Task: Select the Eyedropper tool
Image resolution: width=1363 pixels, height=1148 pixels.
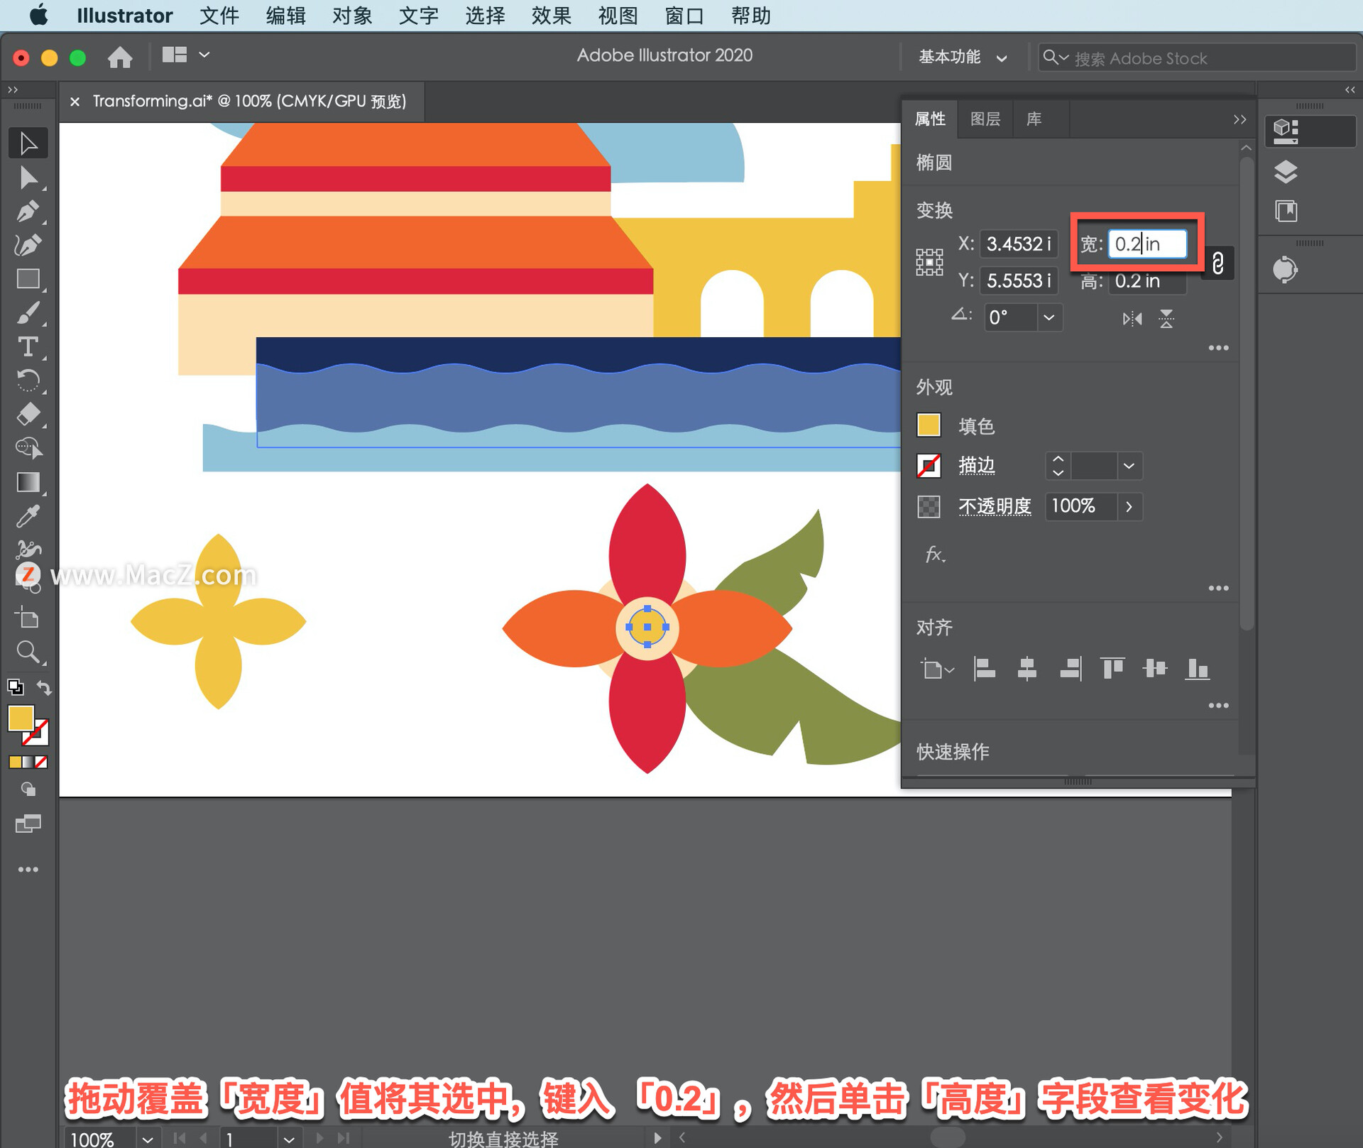Action: [28, 517]
